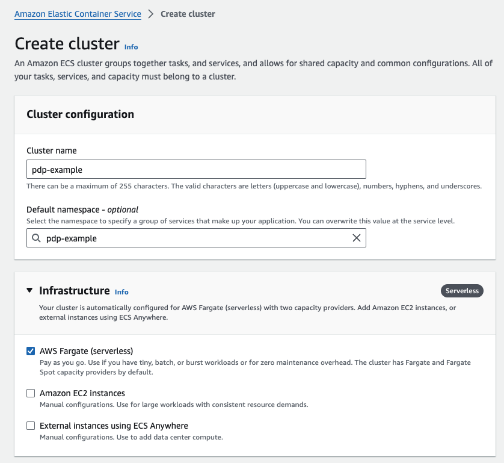The height and width of the screenshot is (463, 504).
Task: Open Amazon Elastic Container Service breadcrumb link
Action: click(78, 13)
